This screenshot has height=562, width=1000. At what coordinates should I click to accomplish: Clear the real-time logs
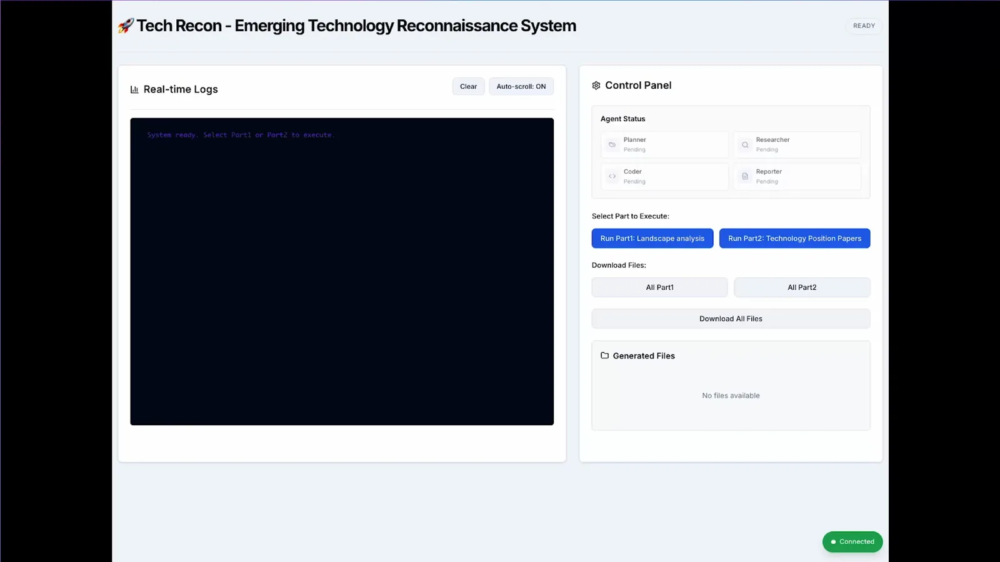click(x=468, y=87)
